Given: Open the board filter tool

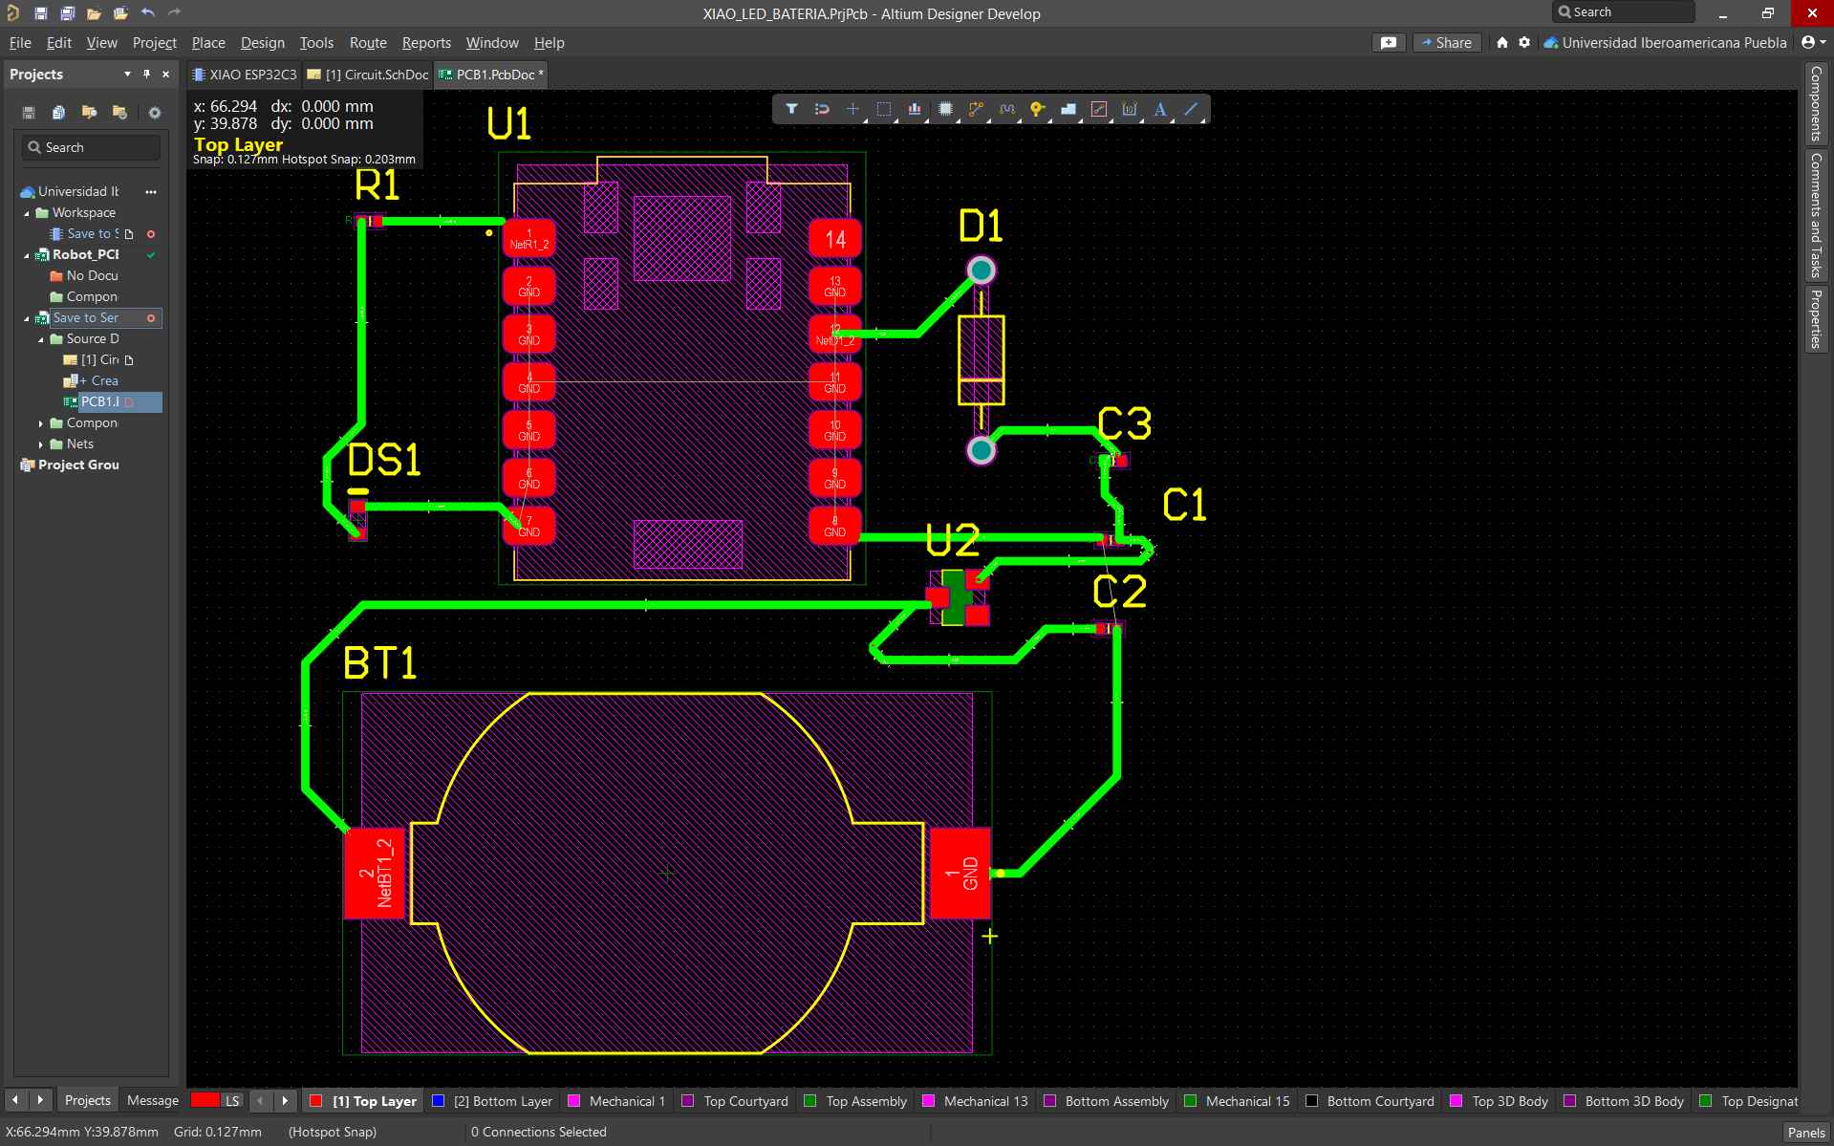Looking at the screenshot, I should pyautogui.click(x=791, y=109).
